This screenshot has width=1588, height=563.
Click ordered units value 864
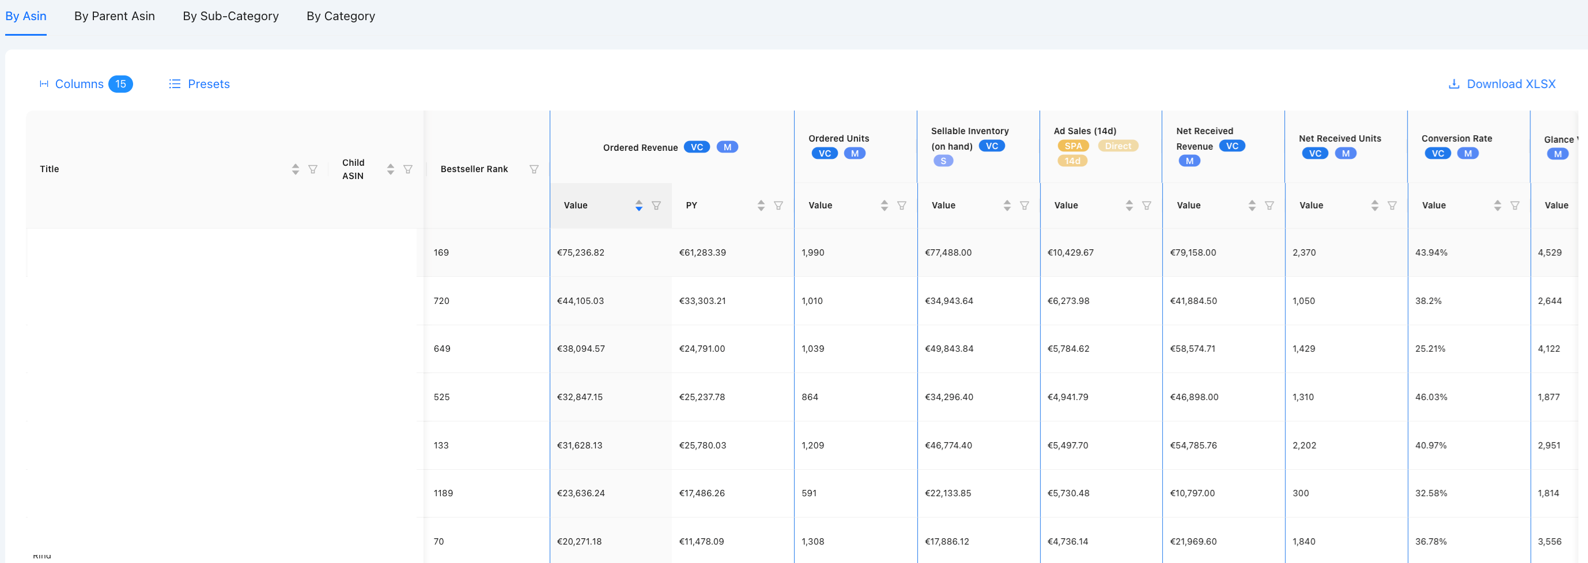(810, 397)
